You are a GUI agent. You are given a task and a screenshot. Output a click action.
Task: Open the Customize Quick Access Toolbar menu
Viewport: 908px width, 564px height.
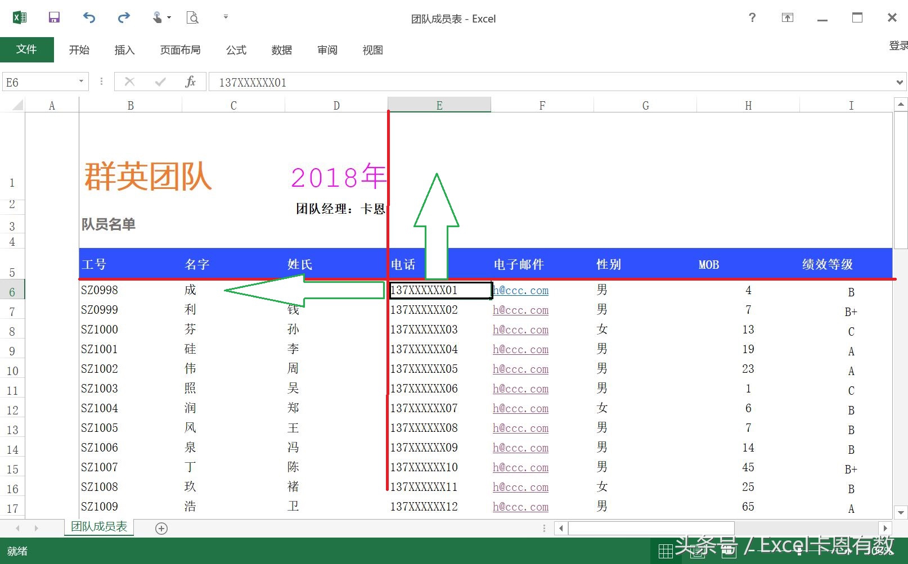[225, 17]
